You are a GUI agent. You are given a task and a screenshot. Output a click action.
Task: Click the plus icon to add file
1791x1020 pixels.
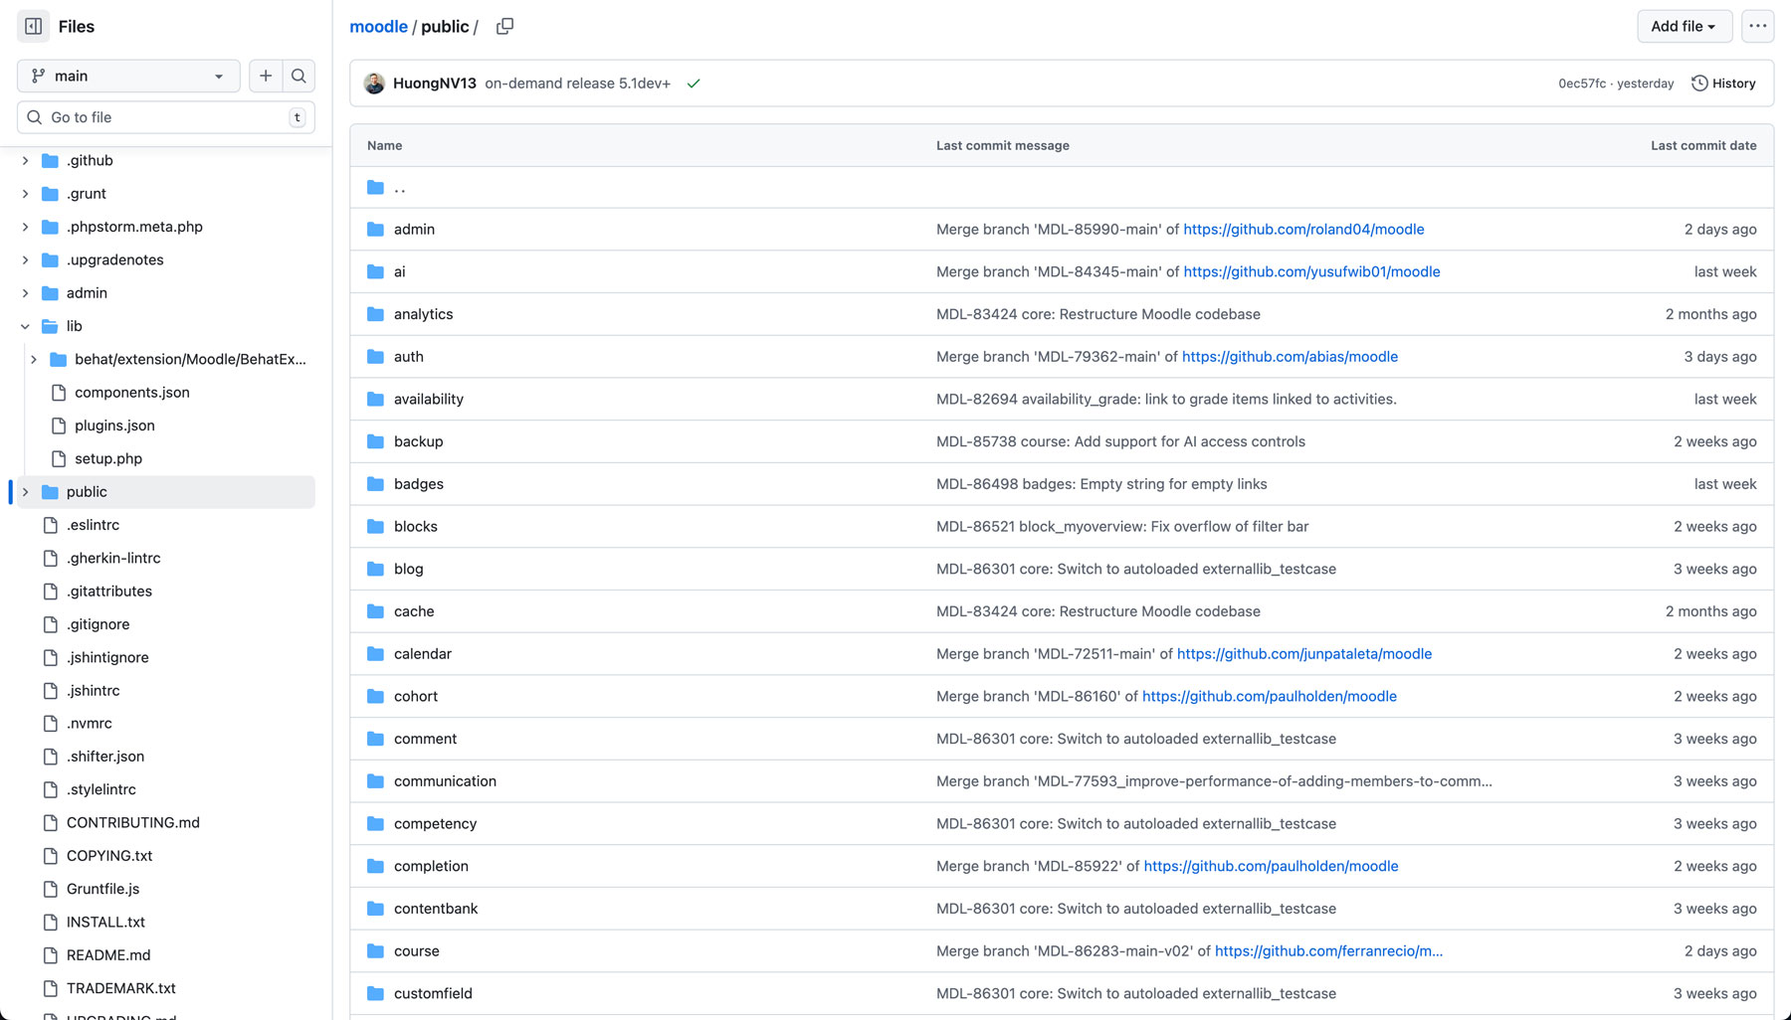click(x=266, y=76)
